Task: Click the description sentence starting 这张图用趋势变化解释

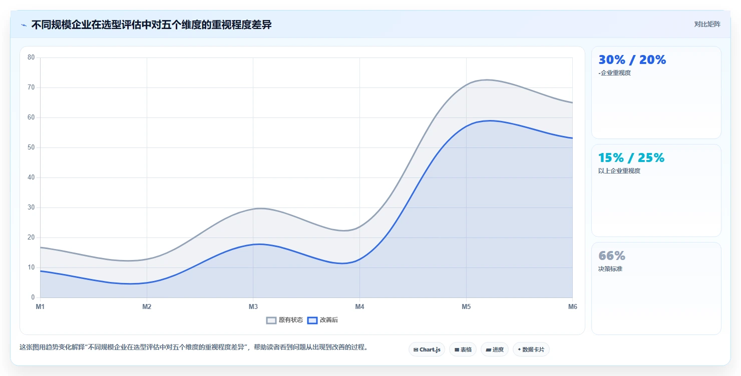Action: [x=194, y=347]
